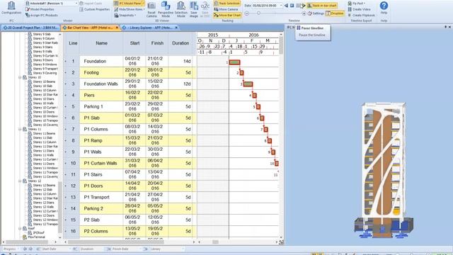Activate Selection Mode
The width and height of the screenshot is (453, 255).
point(181,9)
